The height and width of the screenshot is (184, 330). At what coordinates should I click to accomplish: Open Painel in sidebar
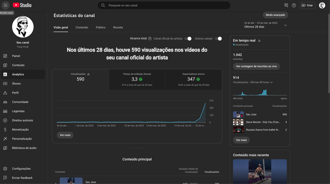(x=23, y=56)
